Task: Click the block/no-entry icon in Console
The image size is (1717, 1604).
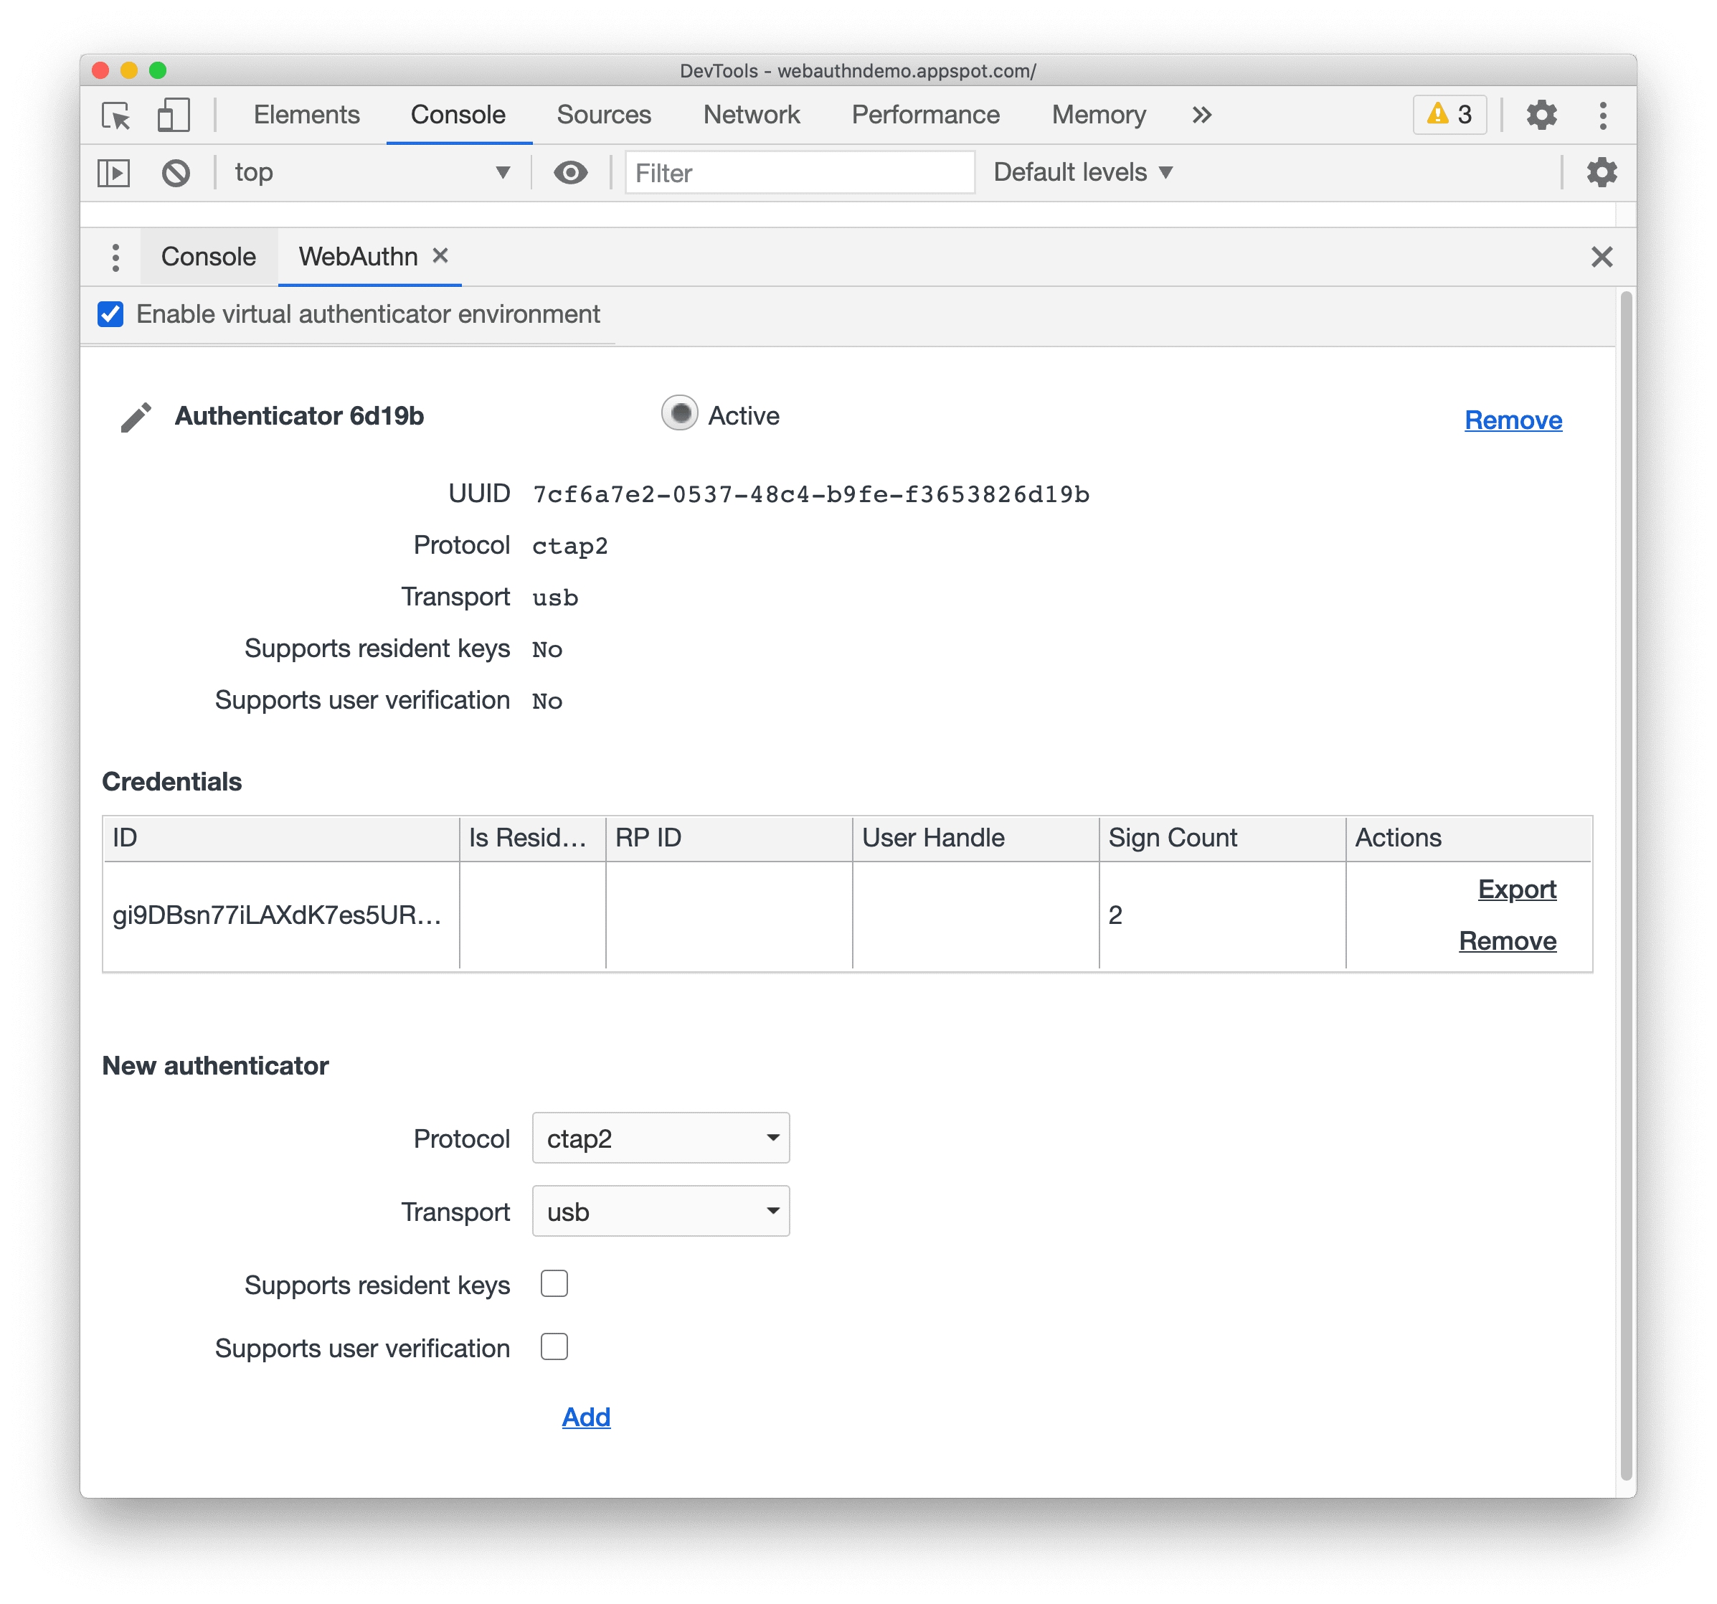Action: (175, 172)
